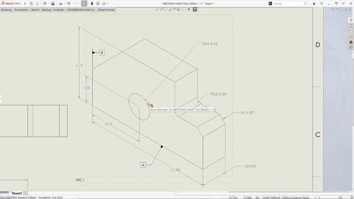Screen dimensions: 354x199
Task: Click Zoom to Fit in view toolbar
Action: click(157, 10)
